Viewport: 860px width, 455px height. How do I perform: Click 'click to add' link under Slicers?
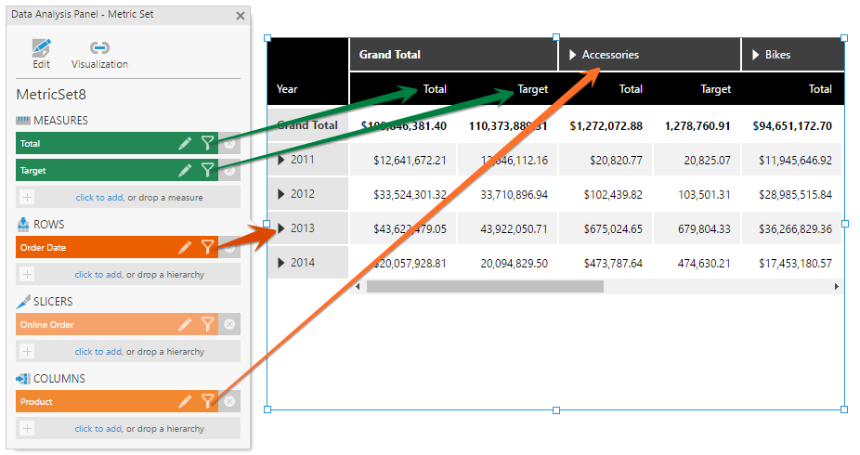click(x=98, y=351)
